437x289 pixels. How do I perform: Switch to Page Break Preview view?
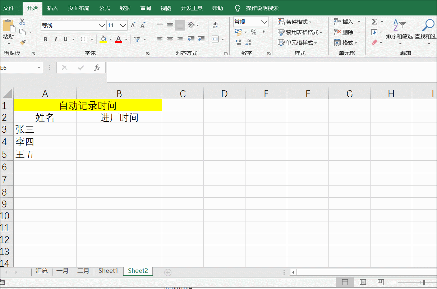point(381,282)
